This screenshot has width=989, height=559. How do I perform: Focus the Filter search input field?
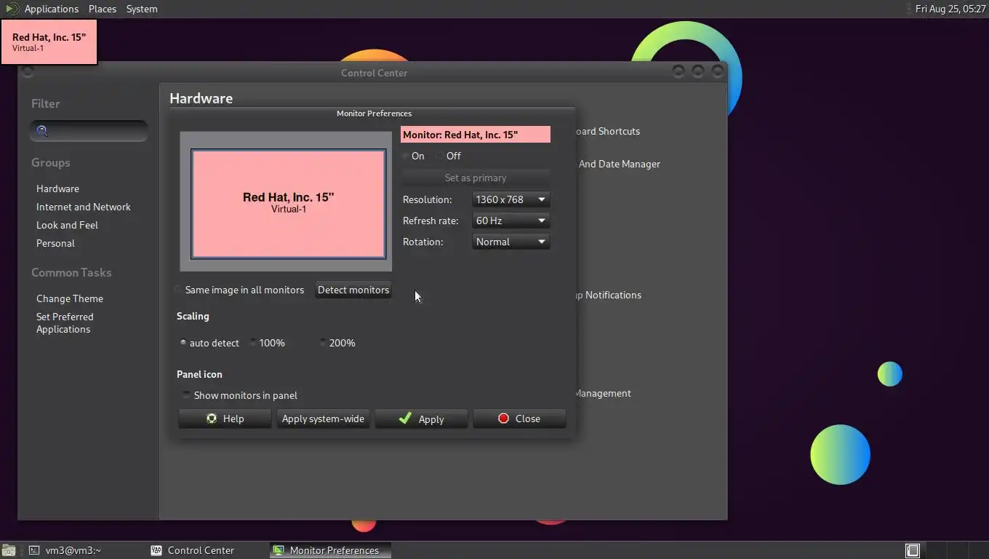(x=89, y=131)
